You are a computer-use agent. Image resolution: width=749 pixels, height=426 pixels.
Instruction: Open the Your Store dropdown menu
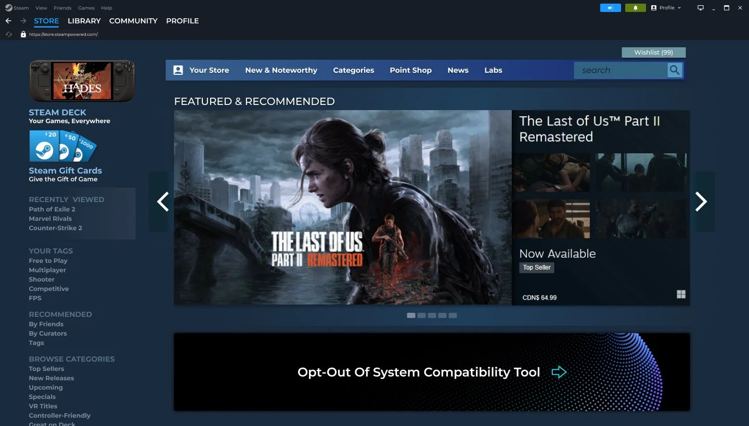pos(209,70)
